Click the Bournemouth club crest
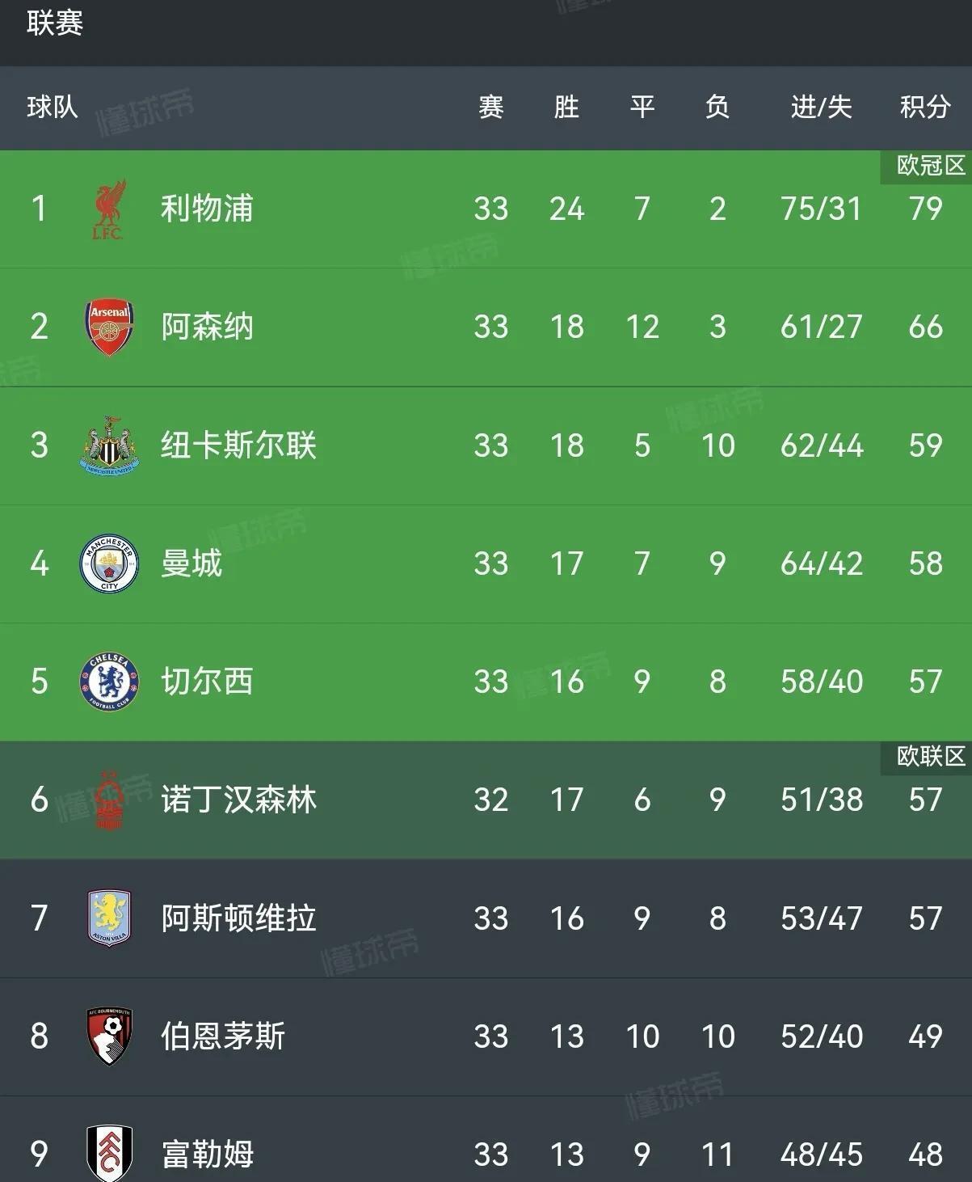972x1182 pixels. coord(109,1036)
